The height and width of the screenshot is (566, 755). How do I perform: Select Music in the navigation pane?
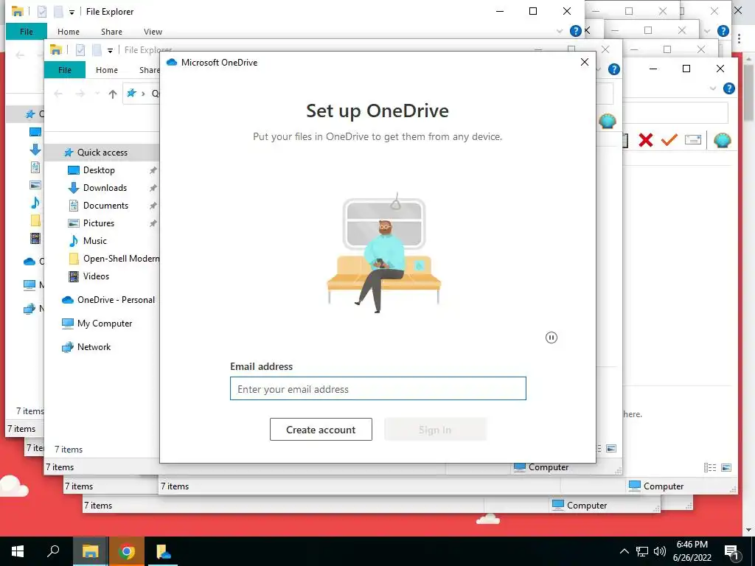(94, 241)
